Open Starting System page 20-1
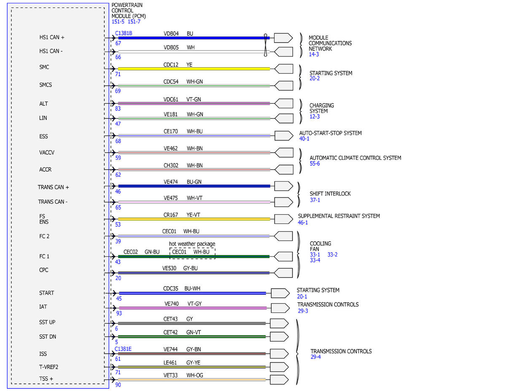Image resolution: width=506 pixels, height=391 pixels. coord(302,297)
